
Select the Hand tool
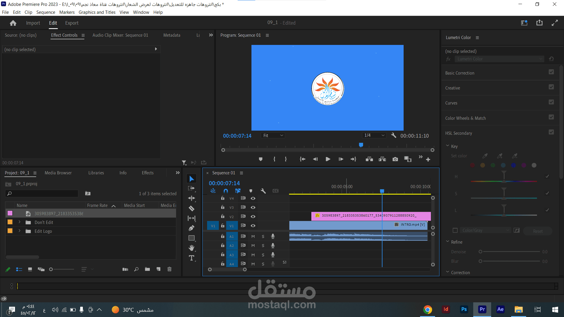coord(192,248)
